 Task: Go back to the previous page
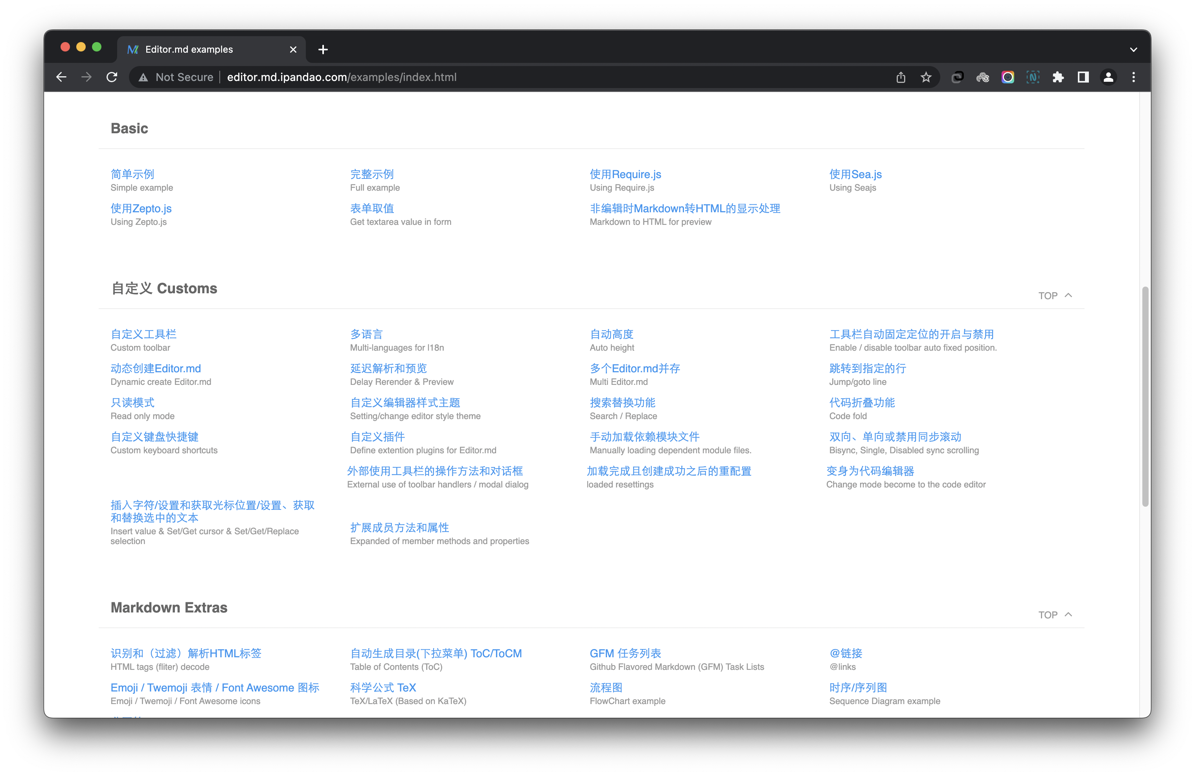61,77
